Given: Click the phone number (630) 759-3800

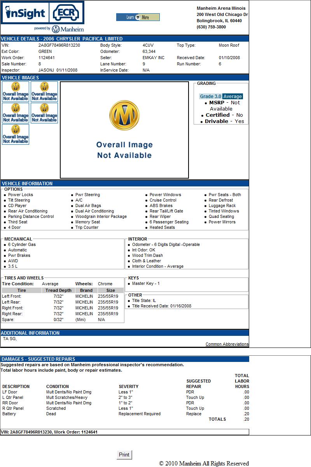Looking at the screenshot, I should tap(211, 27).
